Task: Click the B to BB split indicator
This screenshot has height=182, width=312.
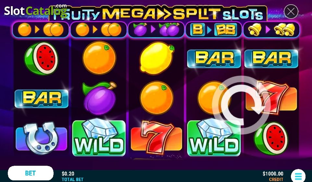Action: 214,30
